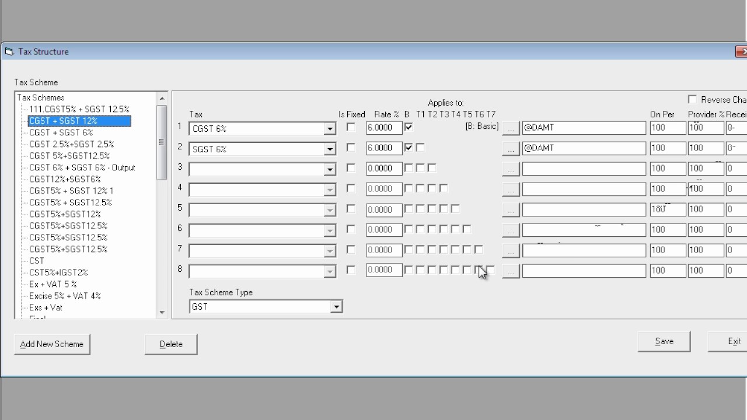Select Excise 5% + VAT 4% scheme

pos(65,296)
